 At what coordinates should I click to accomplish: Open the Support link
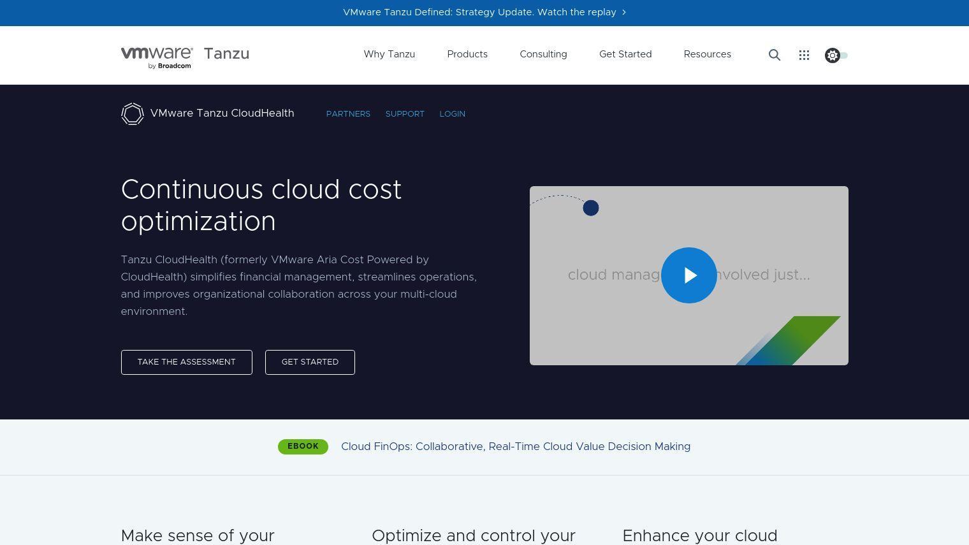tap(405, 114)
